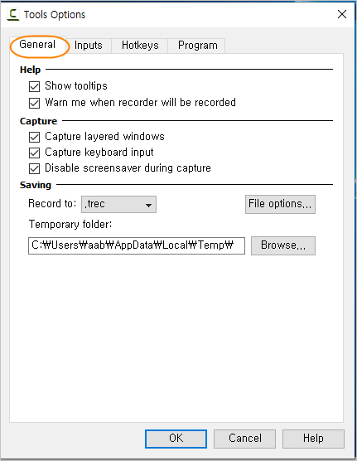Disable Capture layered windows option
The height and width of the screenshot is (461, 357).
point(35,137)
